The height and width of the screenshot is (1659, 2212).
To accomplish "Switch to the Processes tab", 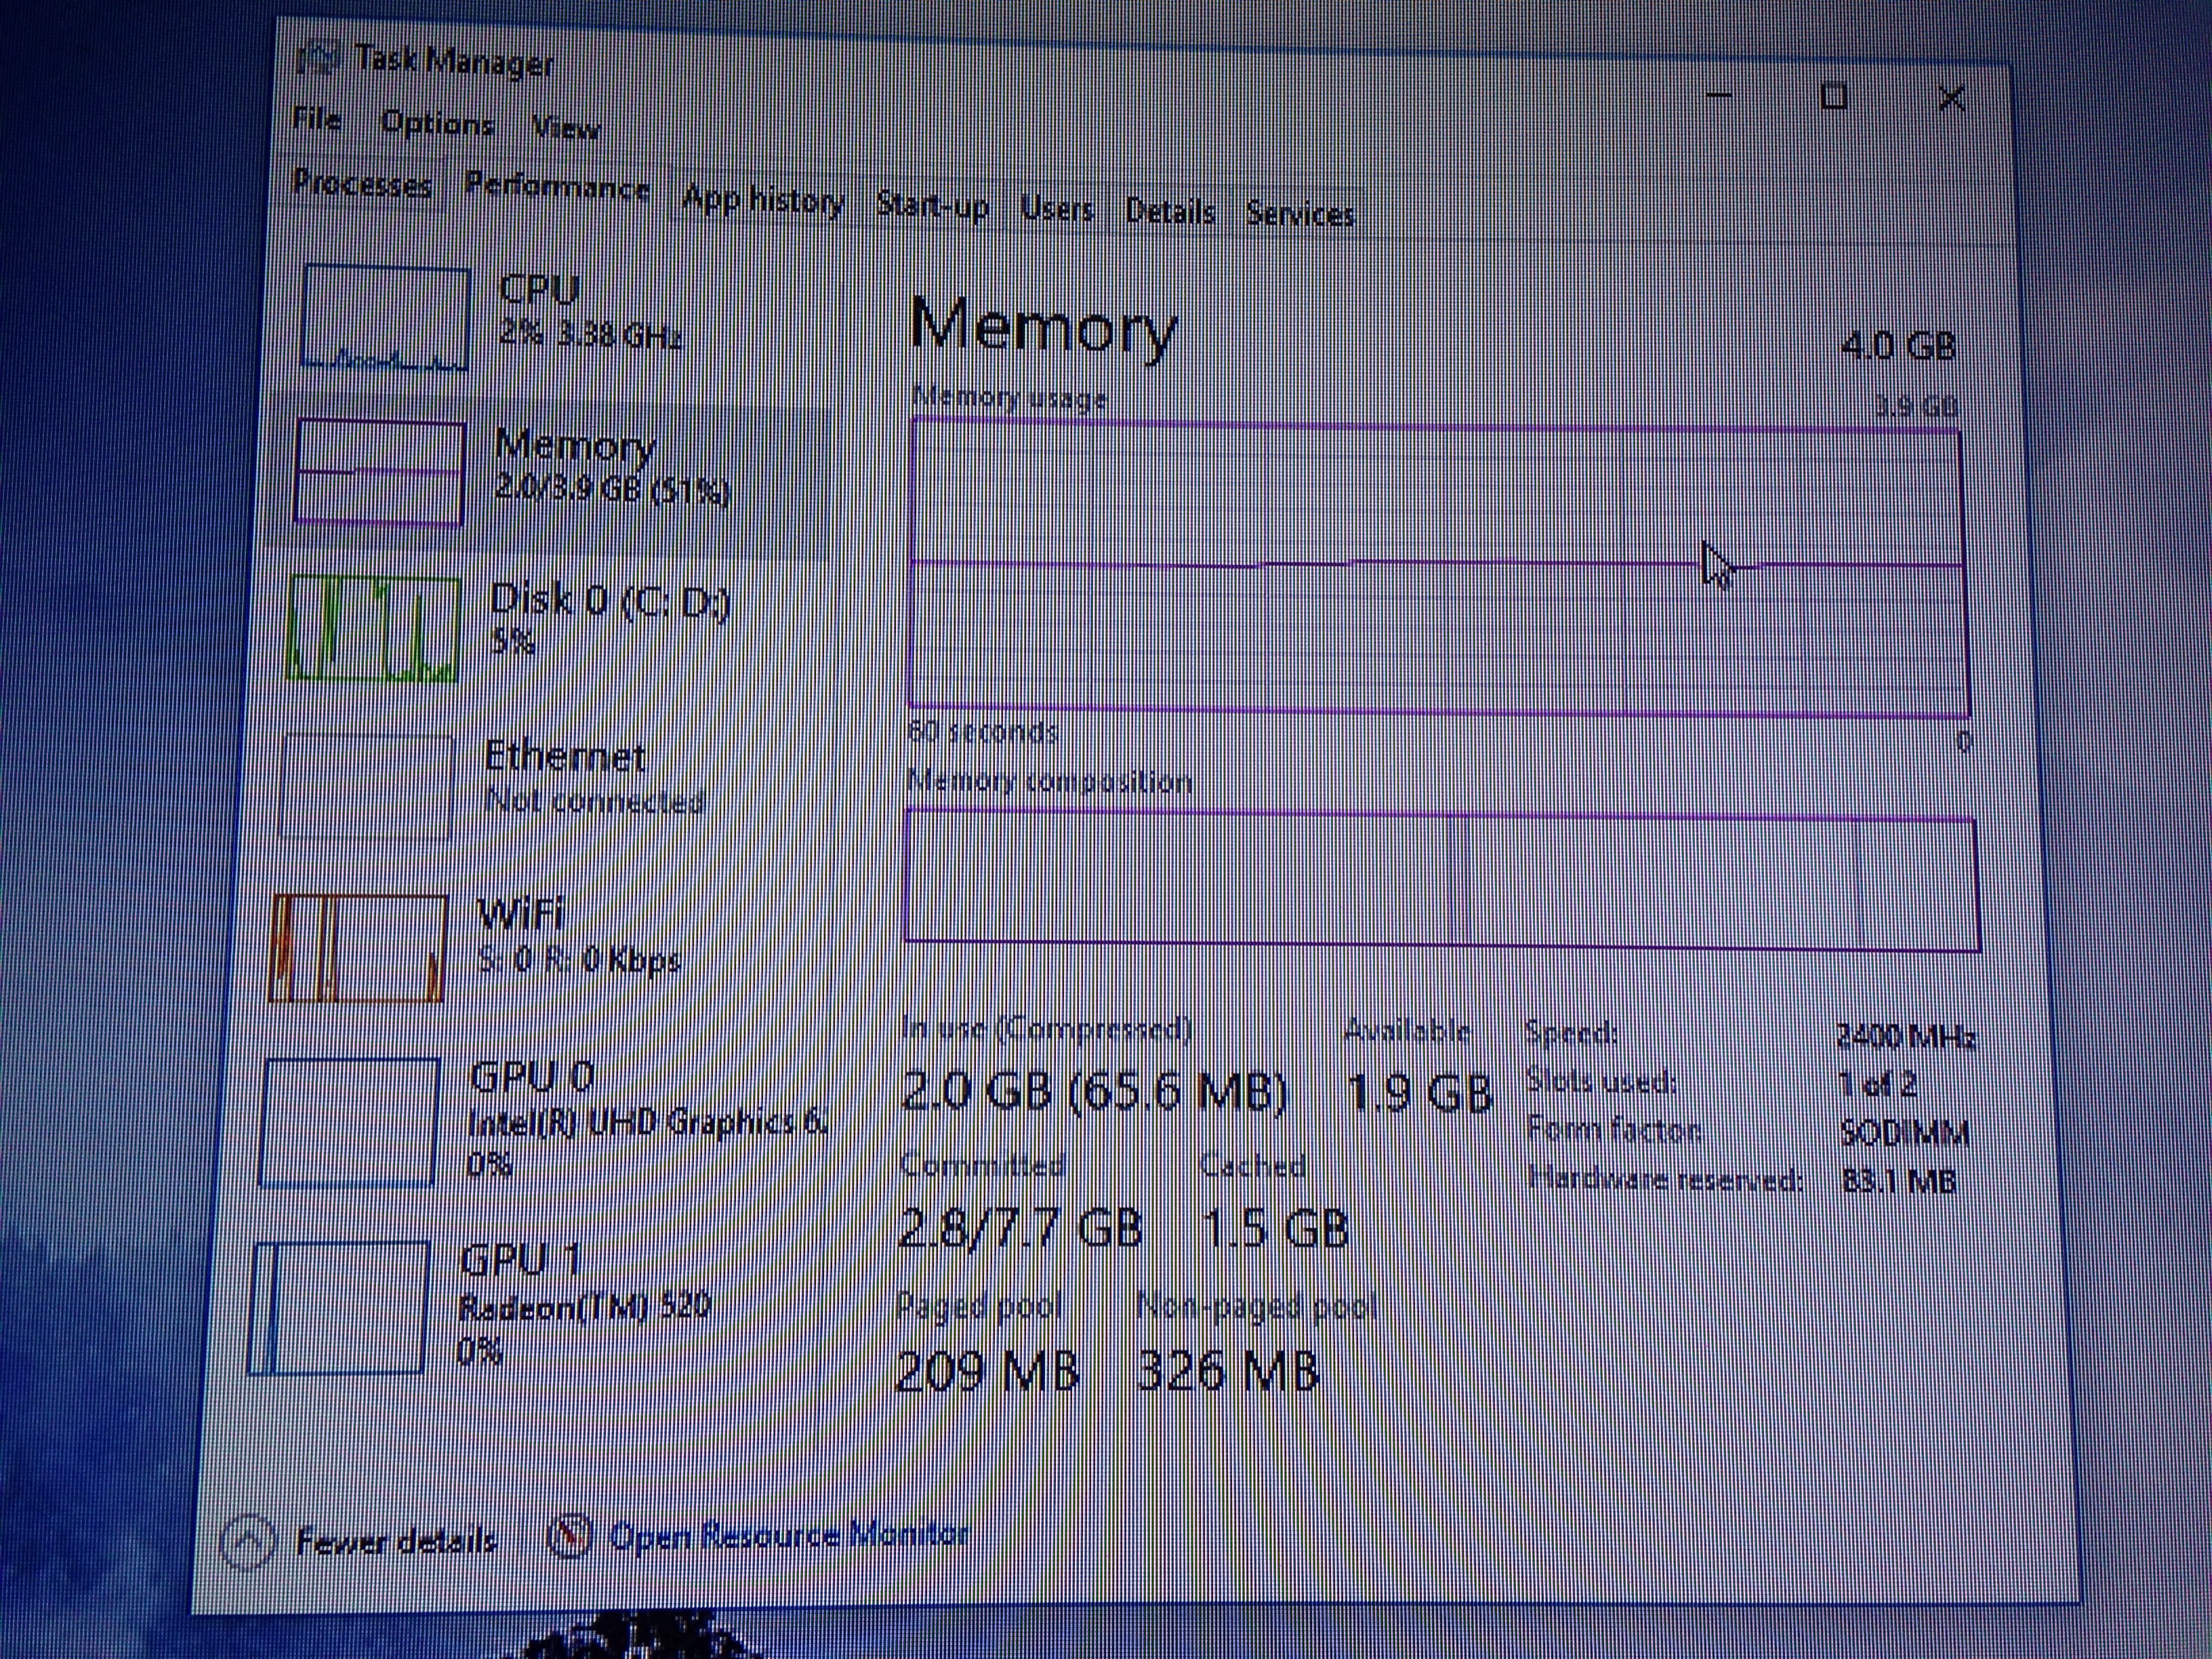I will (361, 184).
